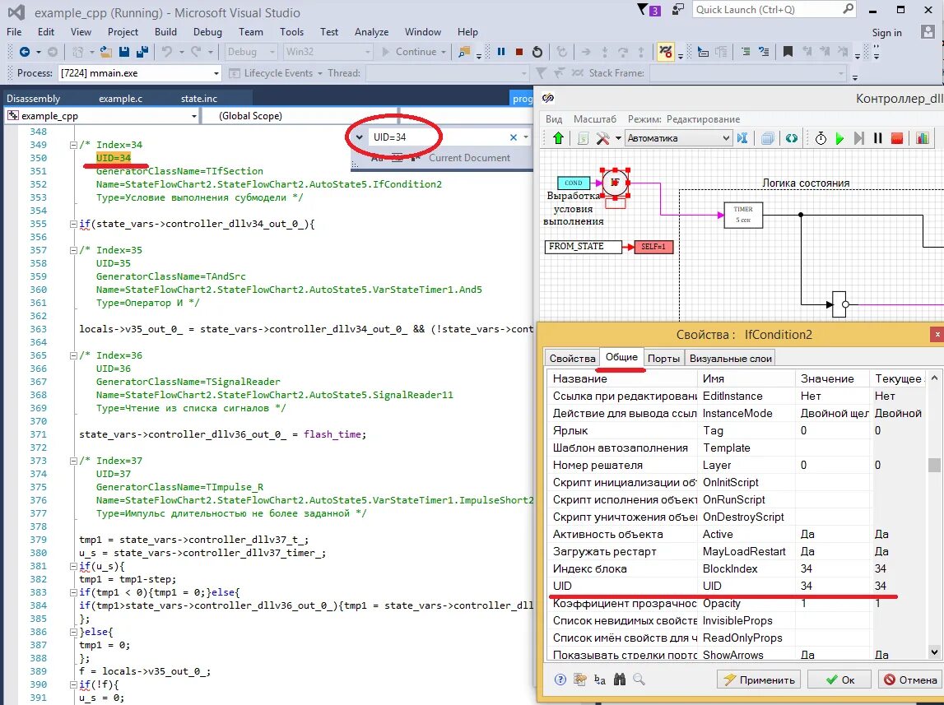Switch to the state.inc tab
This screenshot has height=705, width=944.
198,99
